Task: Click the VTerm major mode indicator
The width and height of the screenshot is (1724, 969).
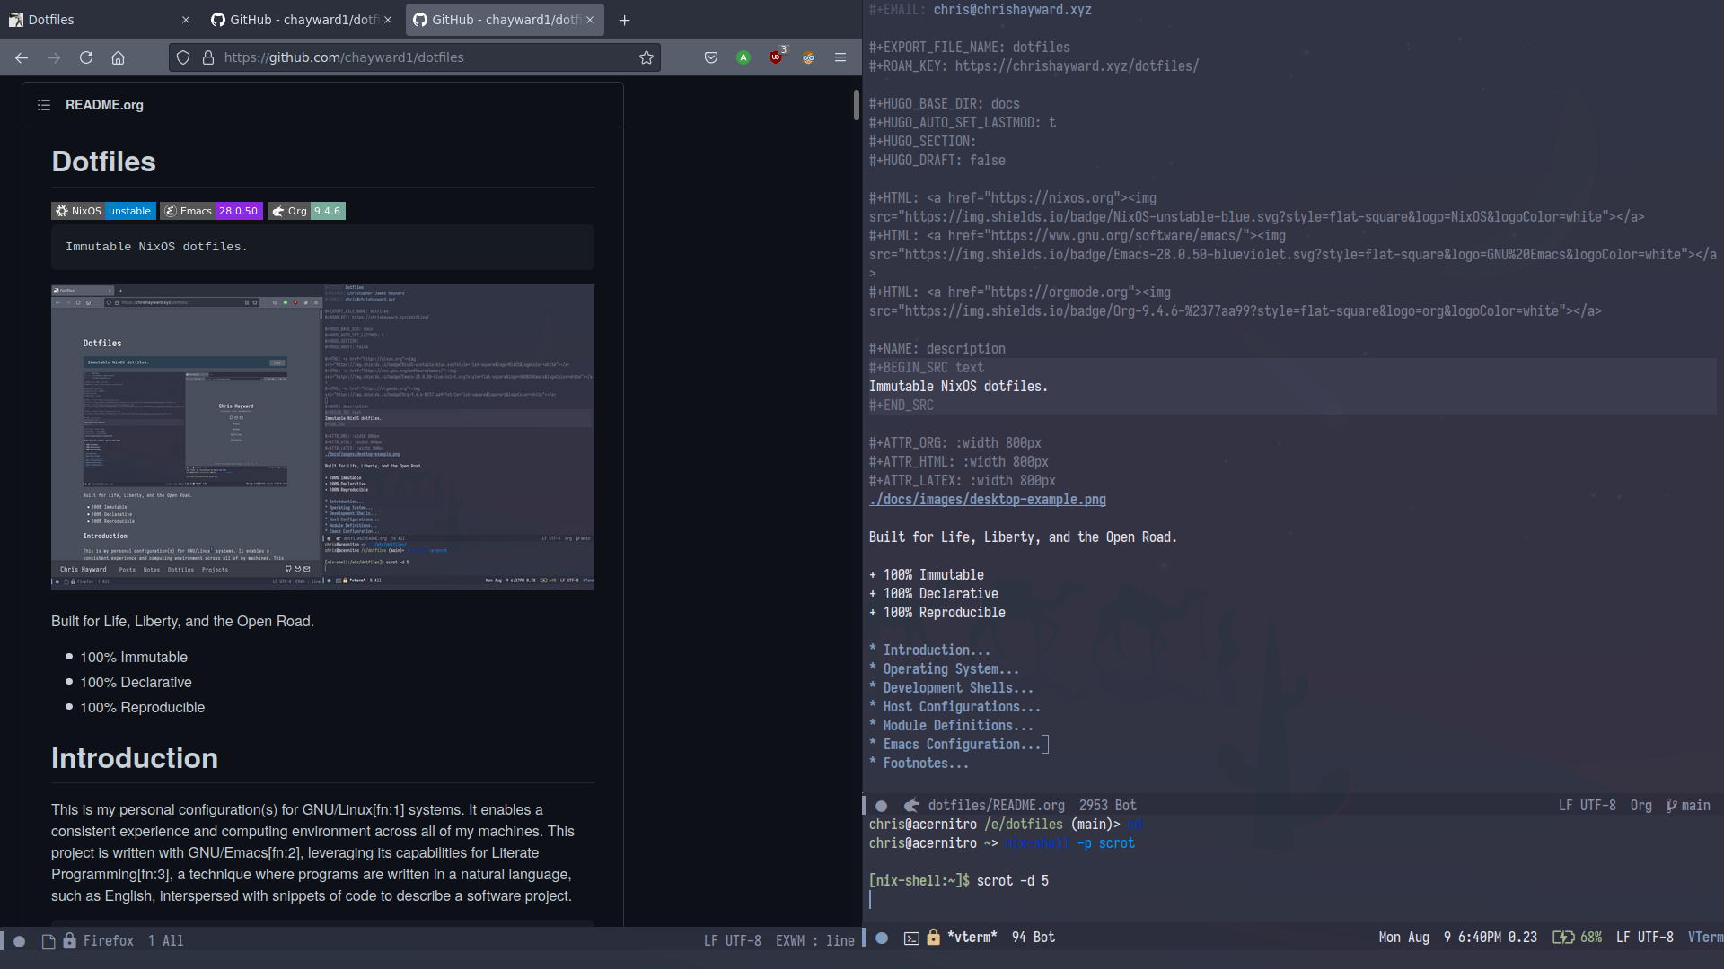Action: click(x=1705, y=938)
